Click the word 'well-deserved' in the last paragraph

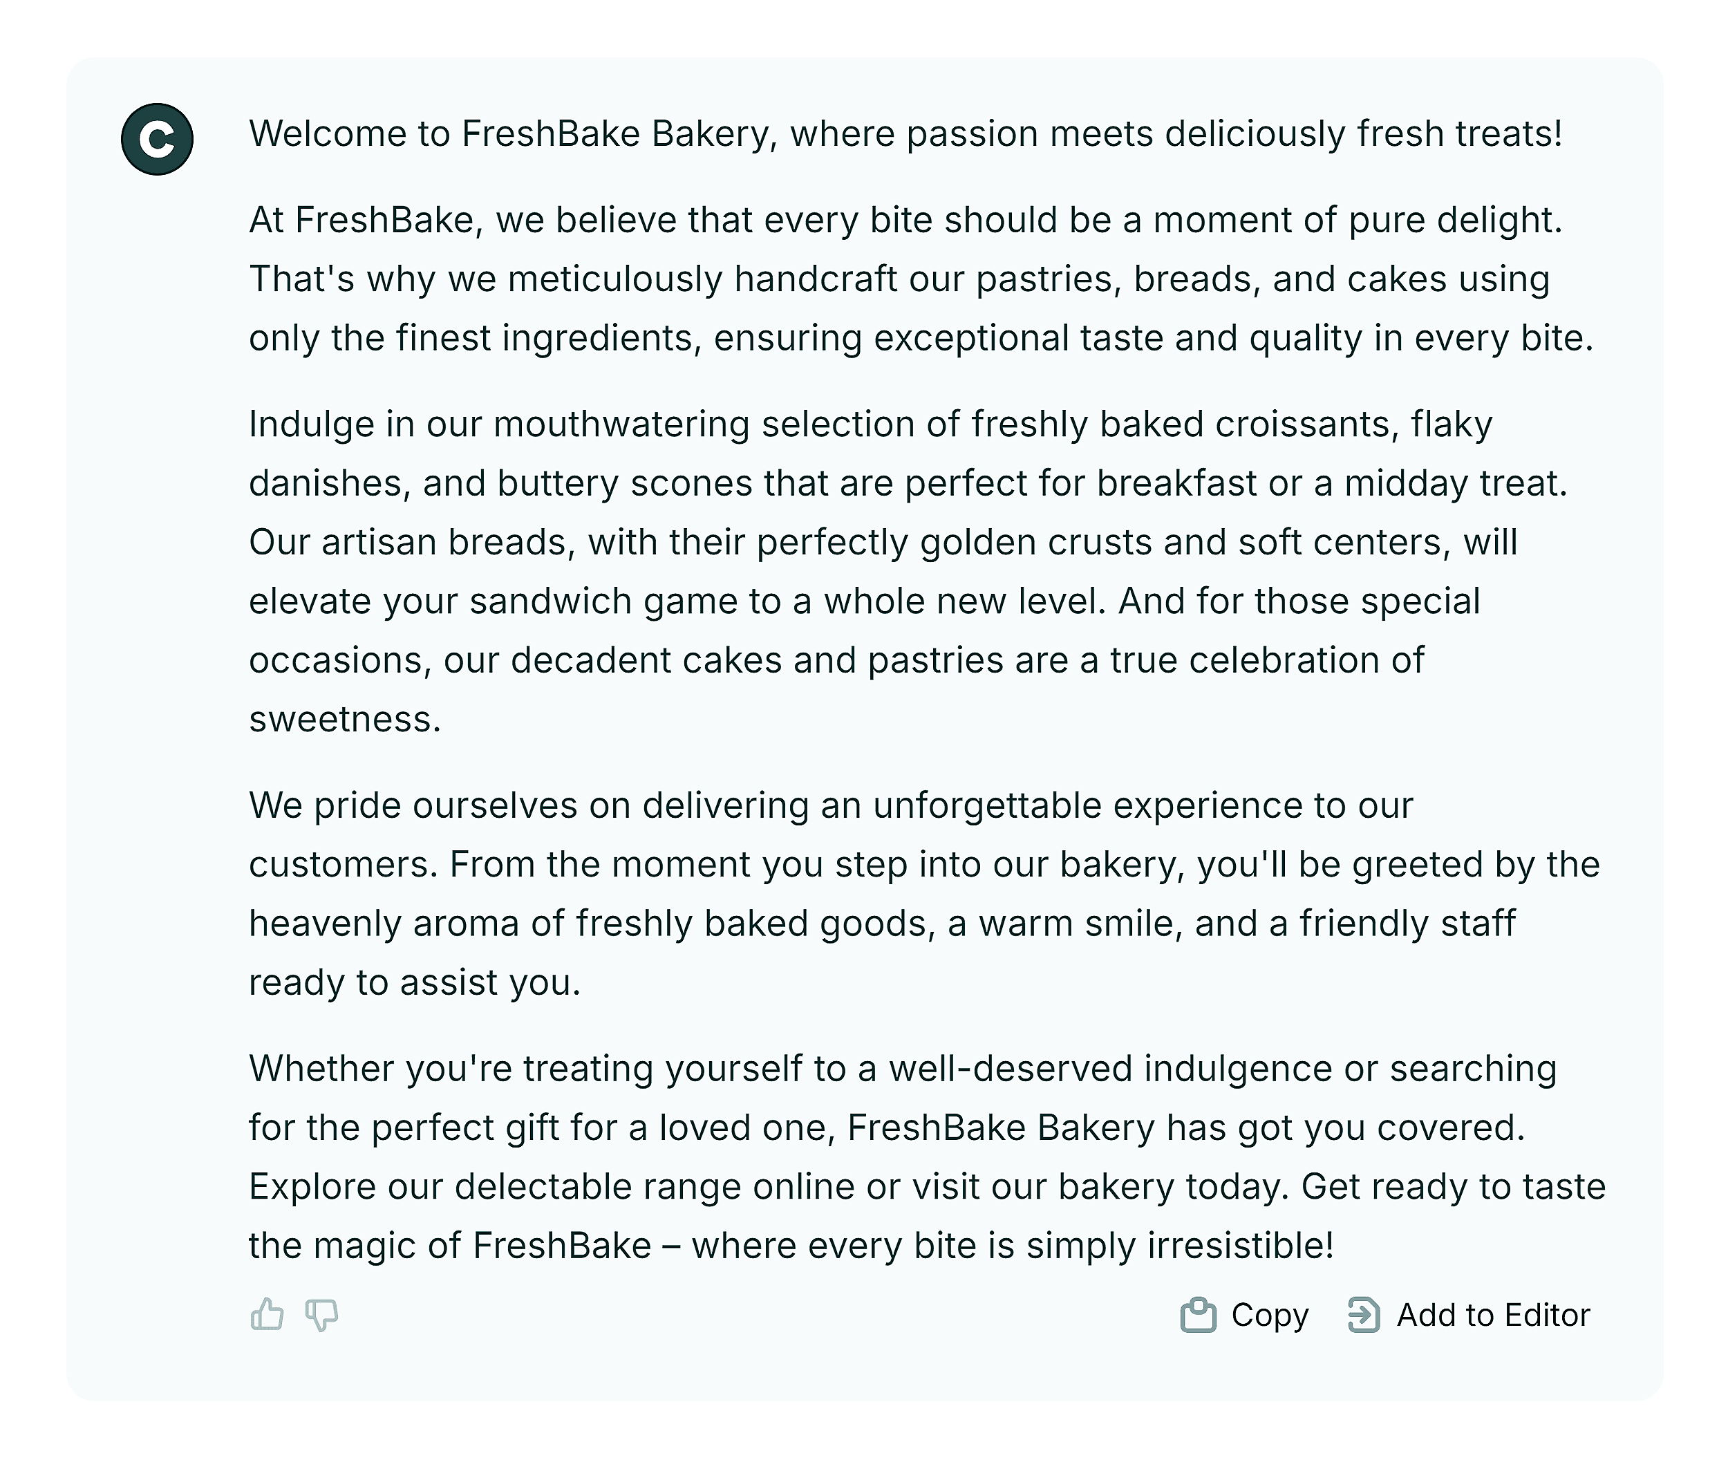[x=1010, y=1069]
